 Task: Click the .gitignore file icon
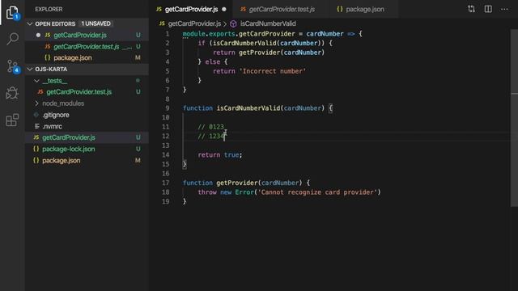(x=36, y=115)
